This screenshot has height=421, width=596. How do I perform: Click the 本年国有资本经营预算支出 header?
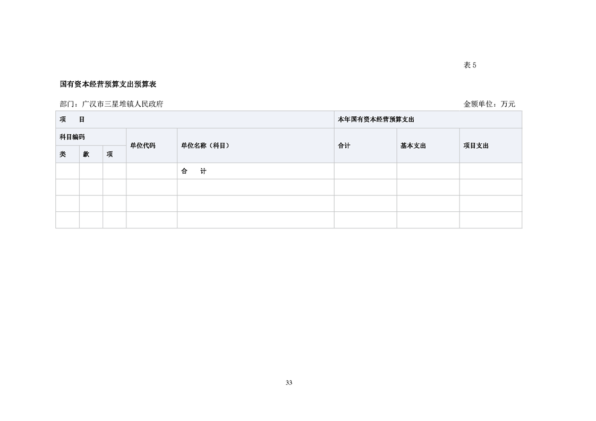coord(428,119)
